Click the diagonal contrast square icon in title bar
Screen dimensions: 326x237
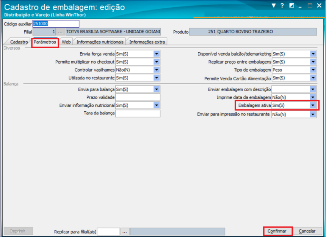click(x=292, y=5)
